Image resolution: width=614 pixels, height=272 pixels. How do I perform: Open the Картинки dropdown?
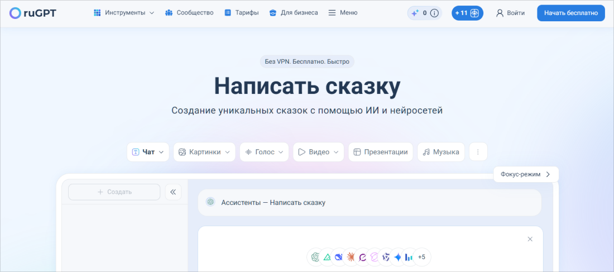point(204,152)
